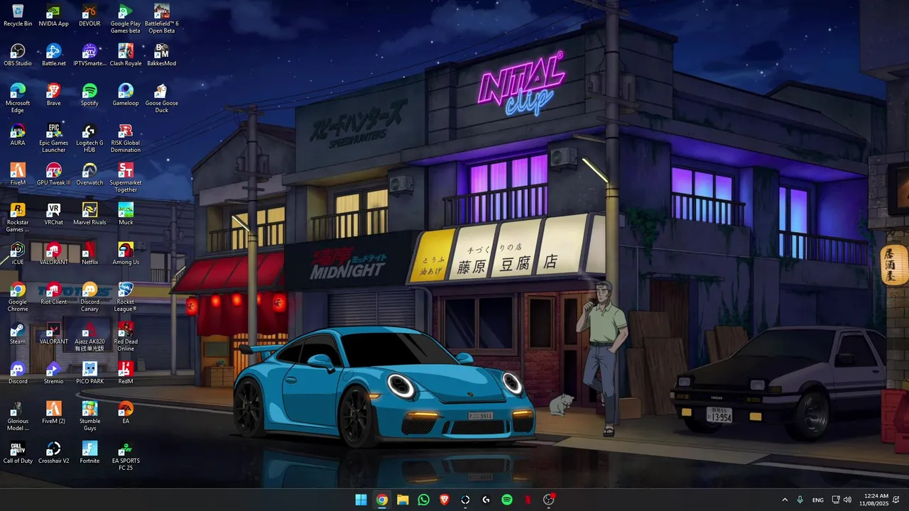Open the OBS Studio desktop shortcut

coord(18,55)
